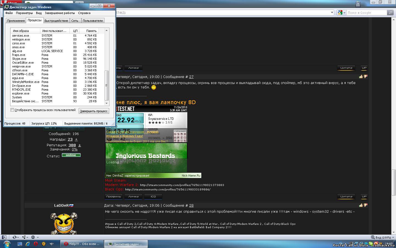This screenshot has height=248, width=396.
Task: Open message number 27 link
Action: coord(191,77)
